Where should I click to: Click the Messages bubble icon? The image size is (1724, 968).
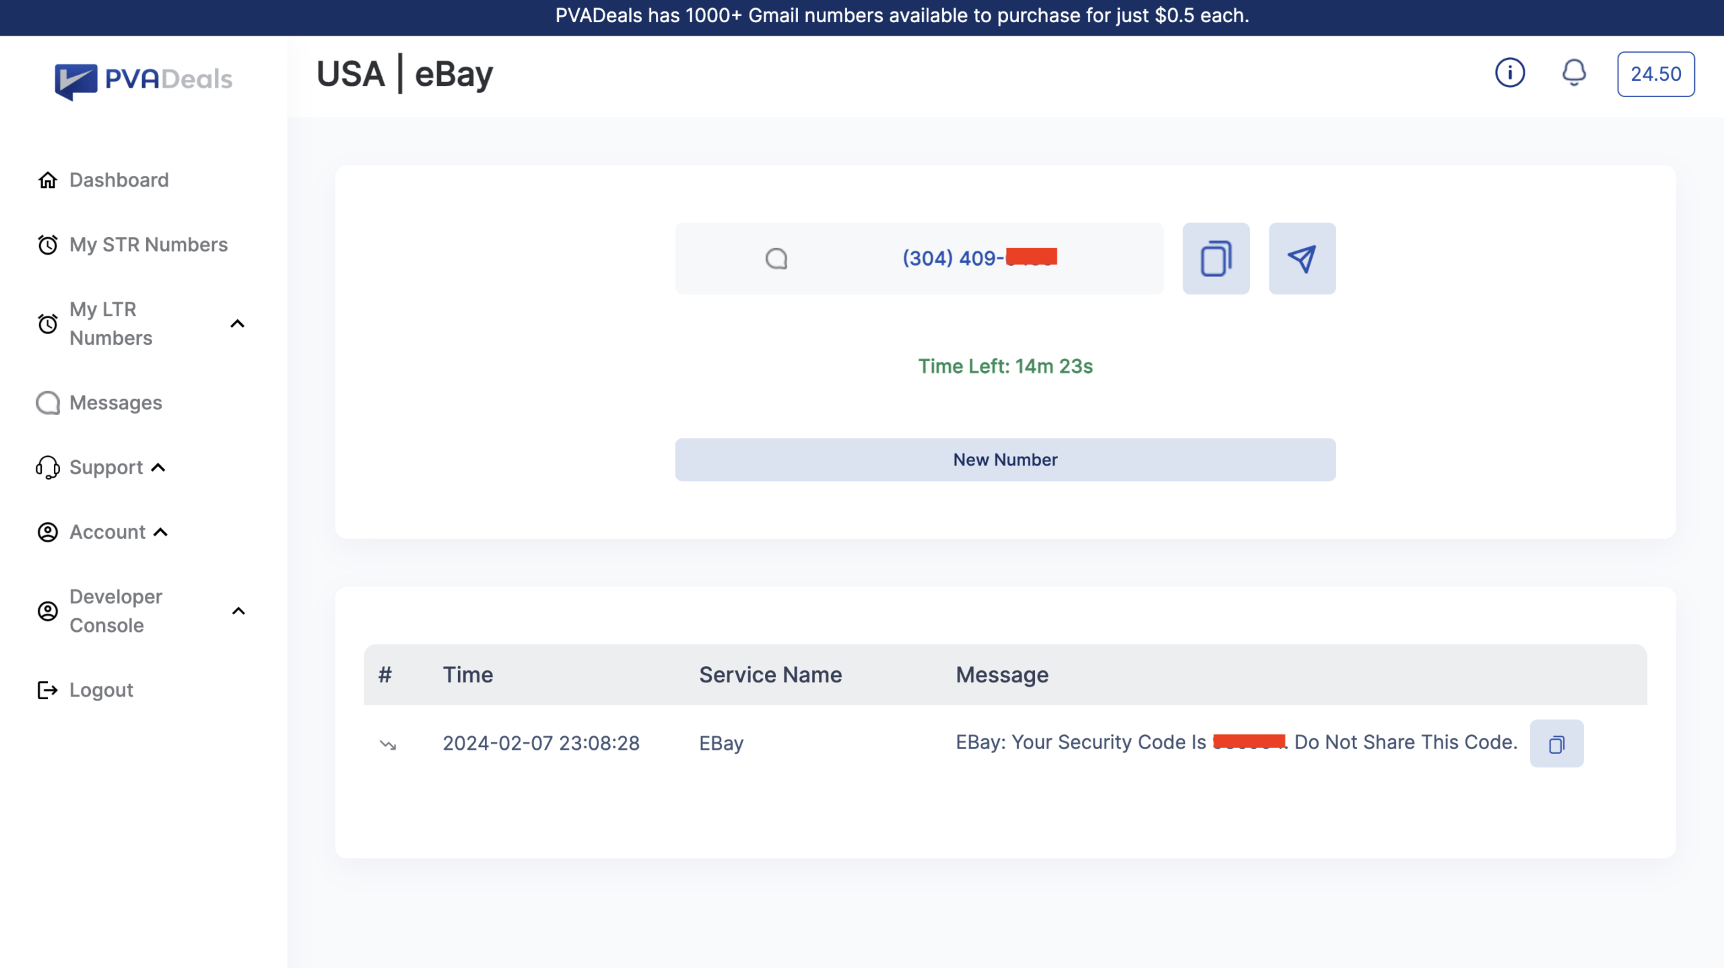(x=47, y=403)
